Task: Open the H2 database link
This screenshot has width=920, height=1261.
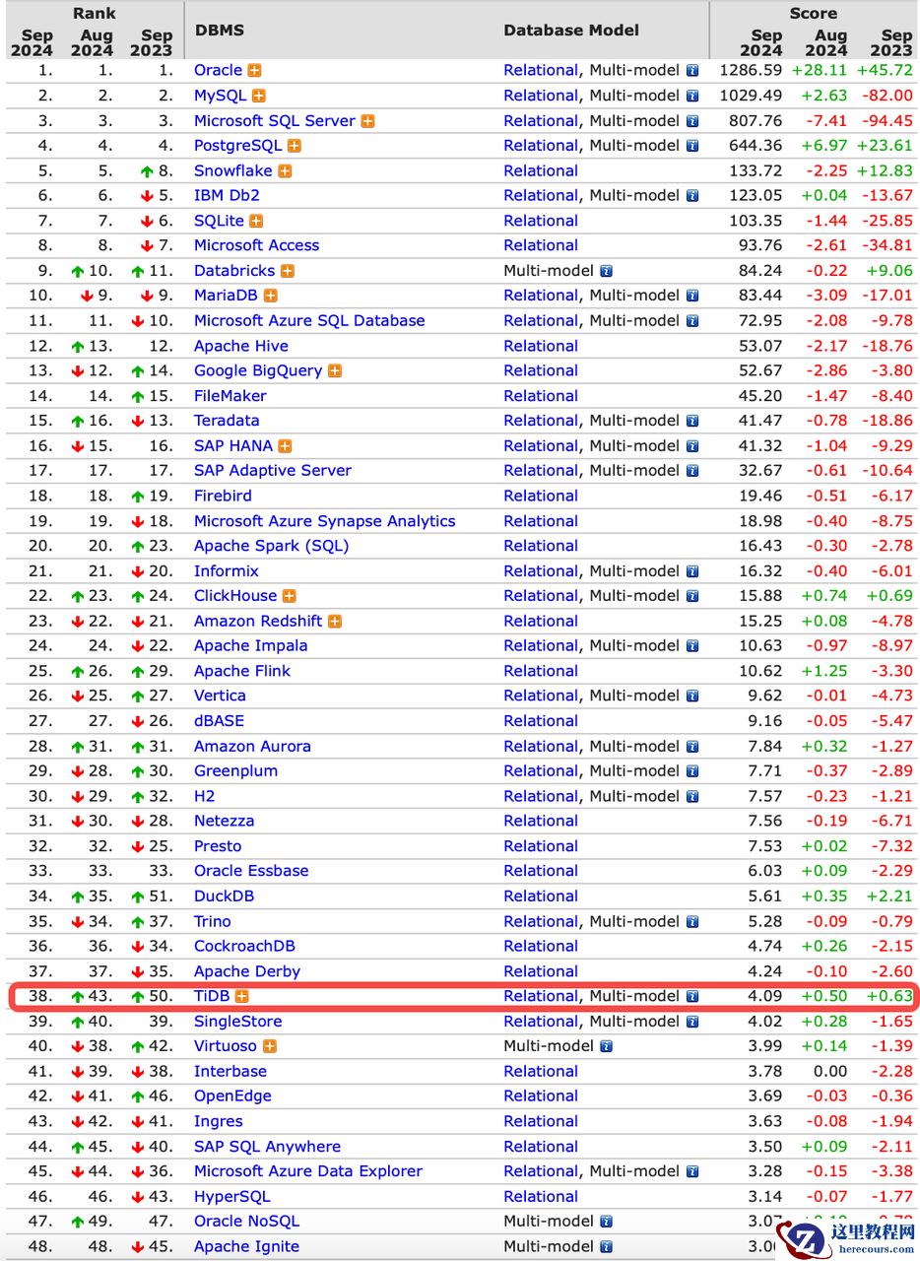Action: (204, 796)
